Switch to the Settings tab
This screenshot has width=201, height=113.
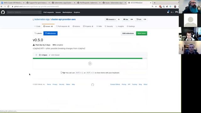point(131,26)
